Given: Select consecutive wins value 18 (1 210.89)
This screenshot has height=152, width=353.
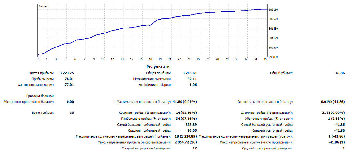Looking at the screenshot, I should click(x=186, y=136).
